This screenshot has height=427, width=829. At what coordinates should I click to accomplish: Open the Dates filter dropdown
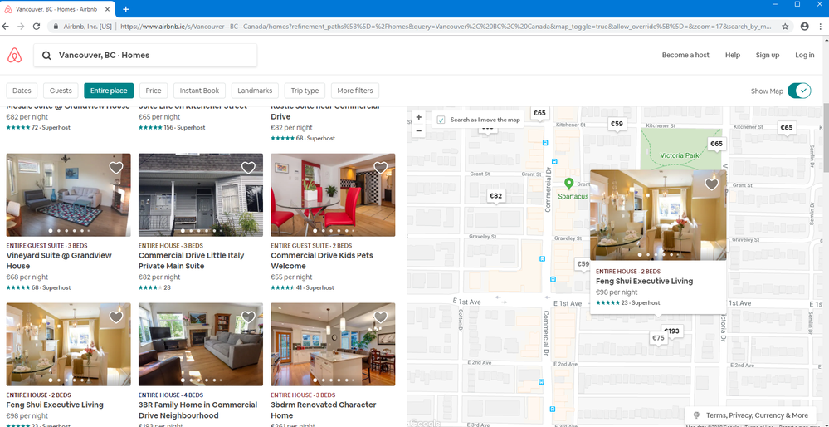tap(22, 91)
